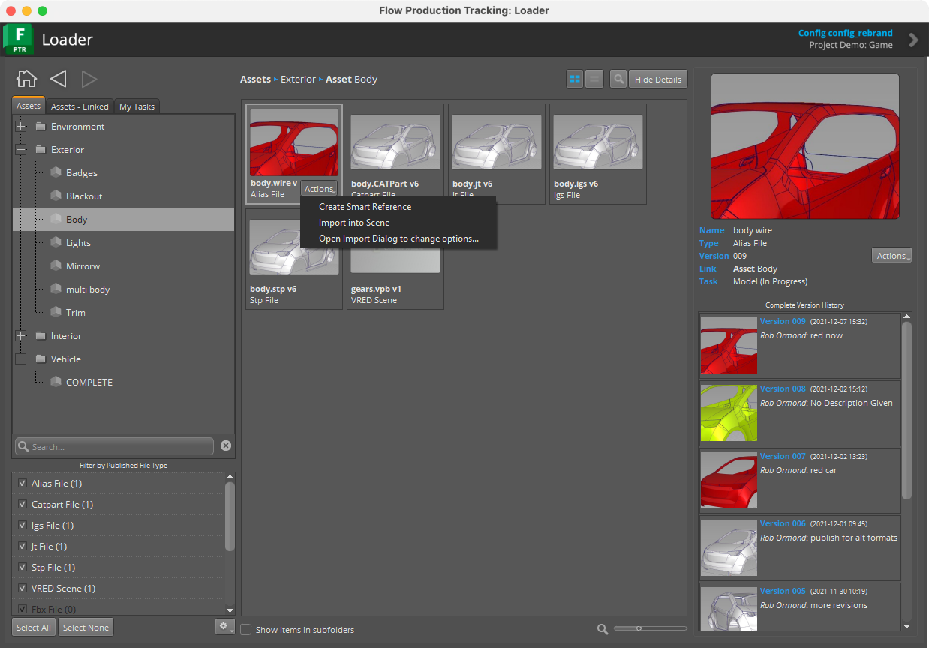Viewport: 929px width, 648px height.
Task: Click the Trim asset cube icon
Action: point(56,312)
